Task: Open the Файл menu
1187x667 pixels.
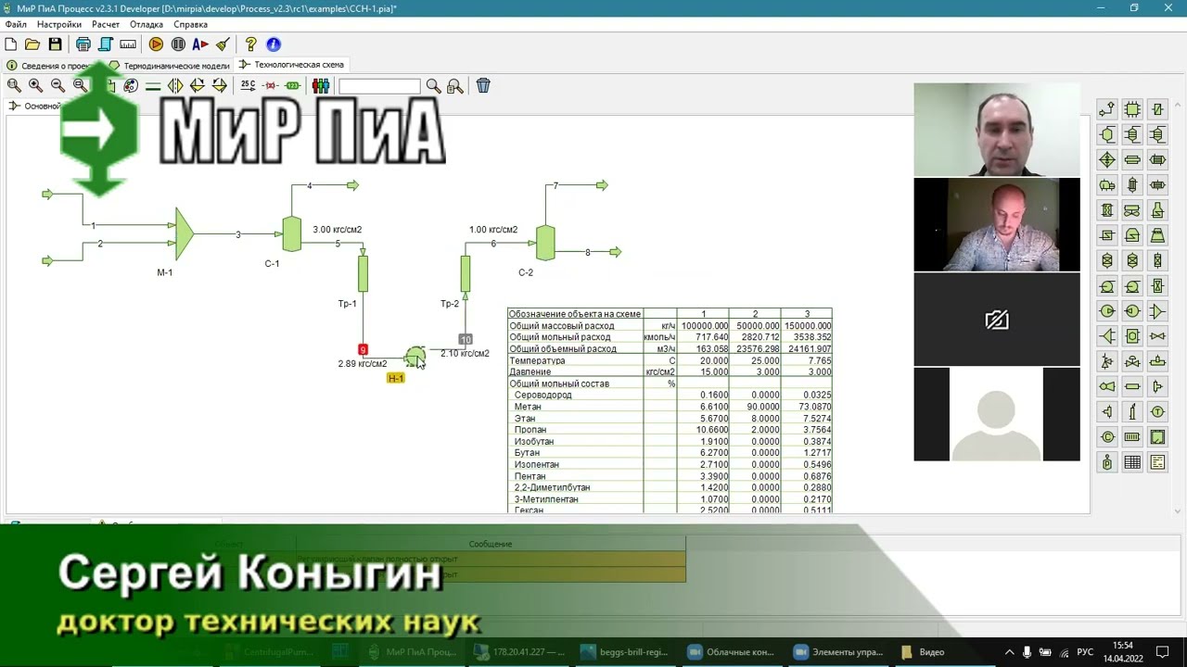Action: 16,24
